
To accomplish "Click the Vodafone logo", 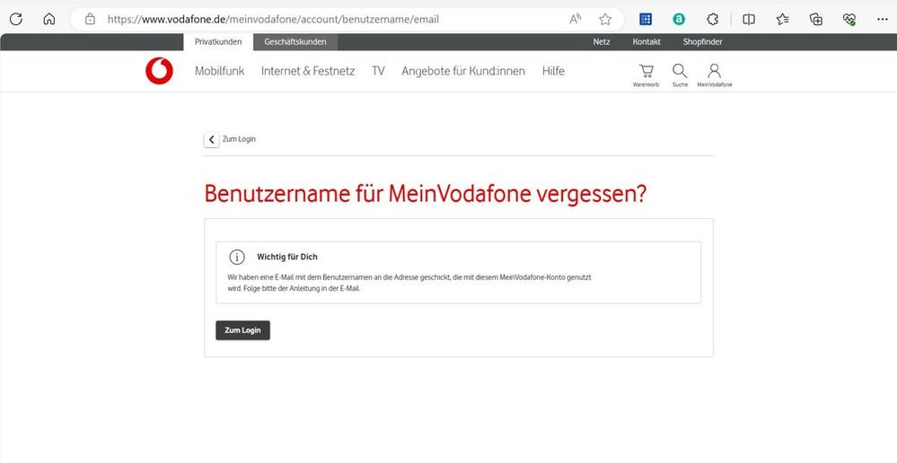I will pyautogui.click(x=159, y=71).
